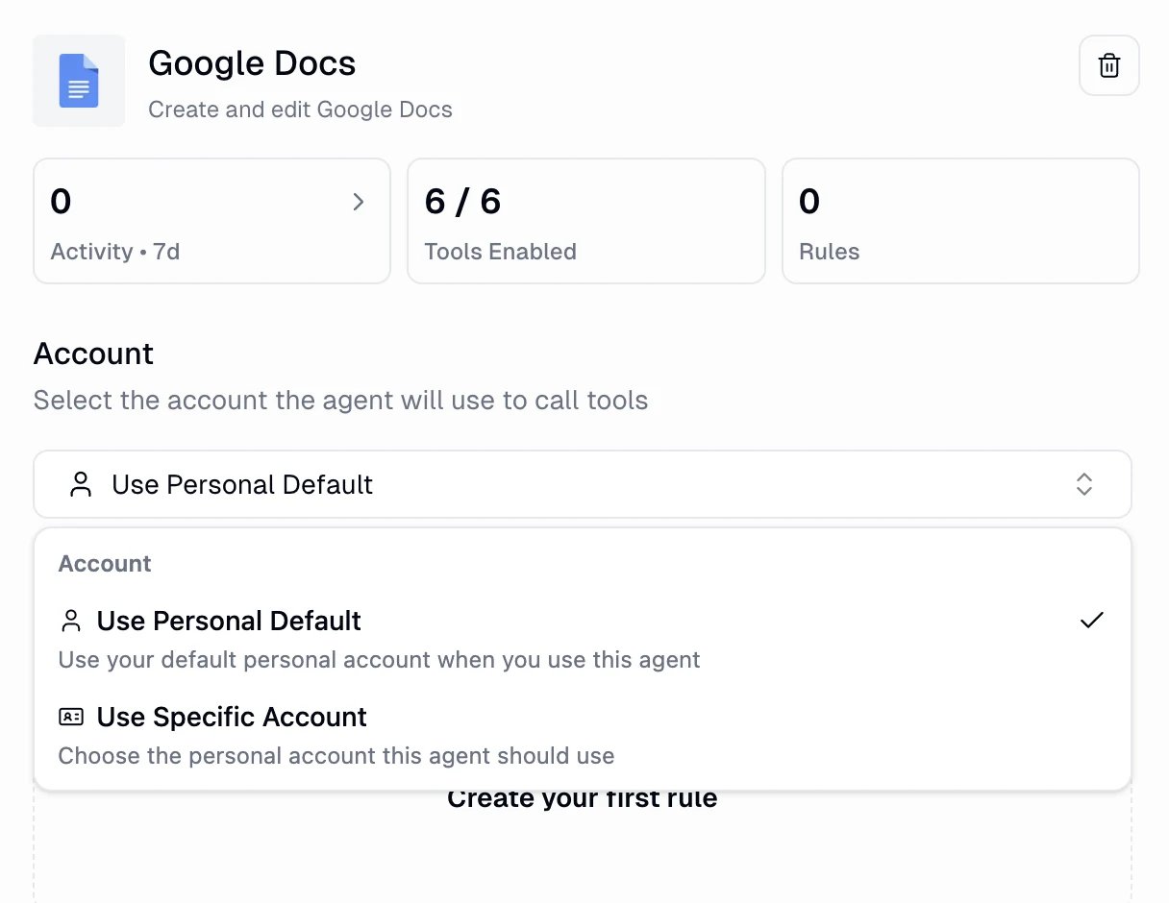Click ID card icon beside Use Specific Account

(71, 717)
